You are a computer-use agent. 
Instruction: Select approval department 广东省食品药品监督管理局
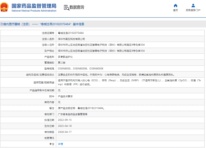tap(72, 114)
